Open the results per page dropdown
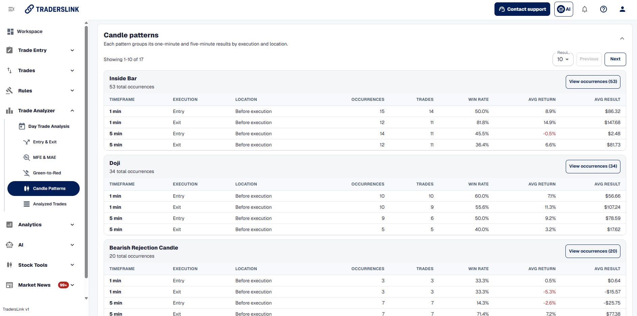The width and height of the screenshot is (637, 316). 563,59
